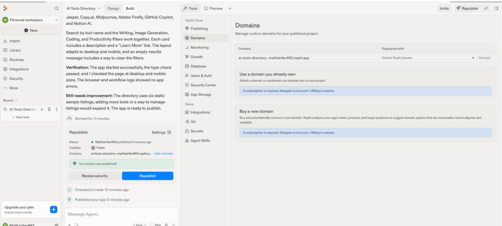Image resolution: width=502 pixels, height=226 pixels.
Task: Click the blue Upgrade plan sparkle button
Action: (53, 209)
